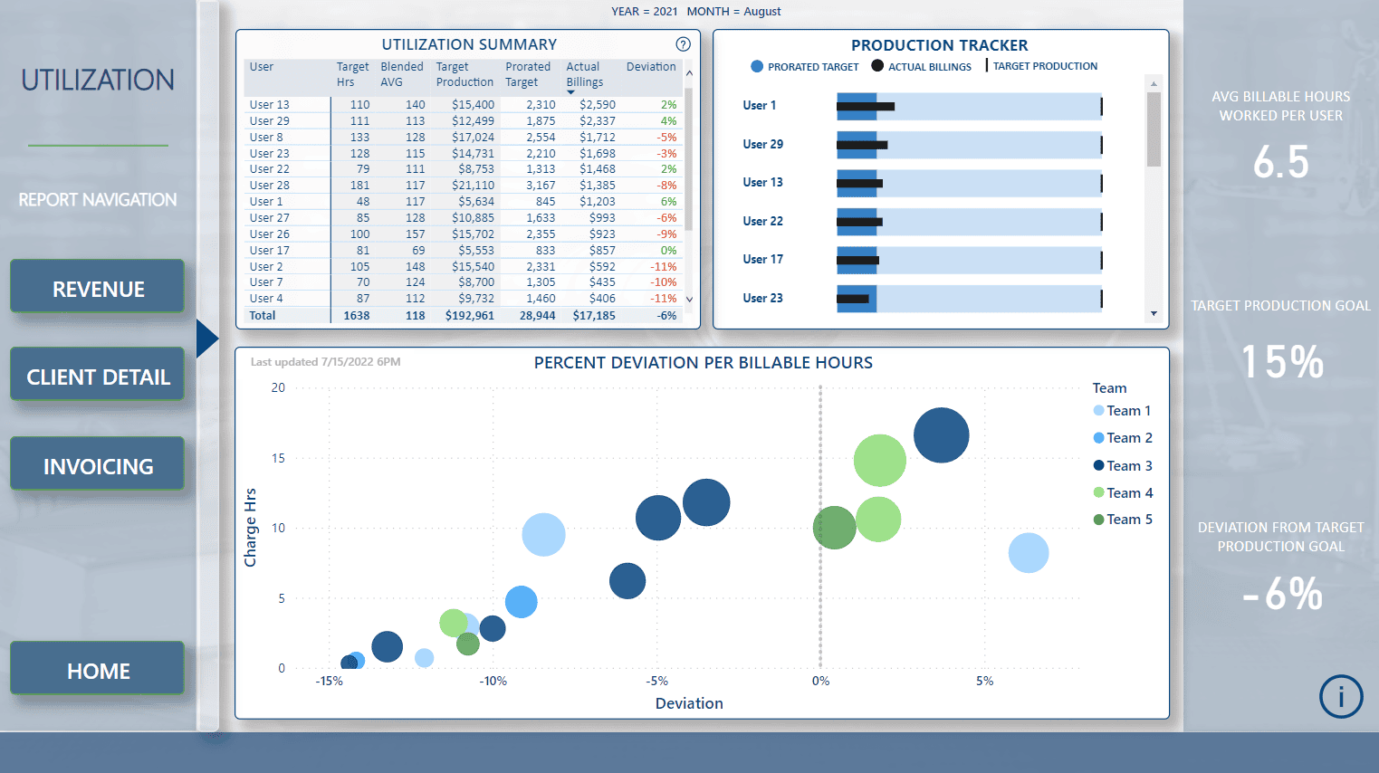The image size is (1379, 773).
Task: Click the 15% target production goal card
Action: pyautogui.click(x=1281, y=362)
